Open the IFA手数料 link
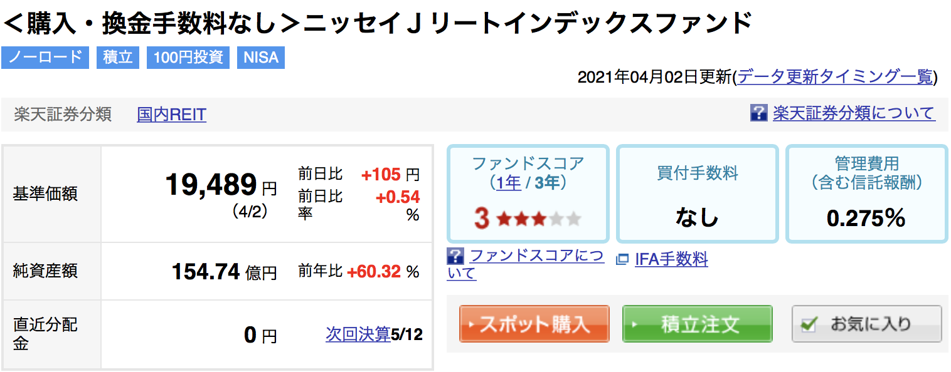Screen dimensions: 951x372 click(x=671, y=259)
